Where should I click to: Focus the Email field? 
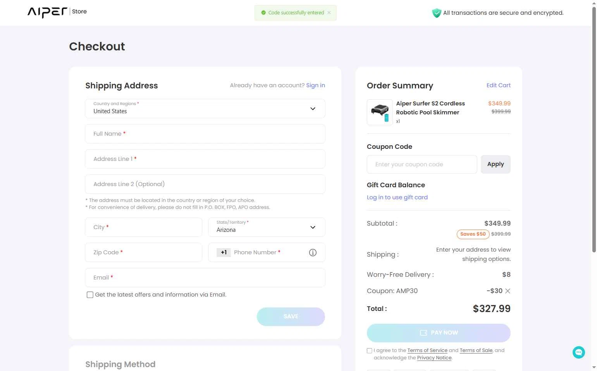click(x=205, y=278)
